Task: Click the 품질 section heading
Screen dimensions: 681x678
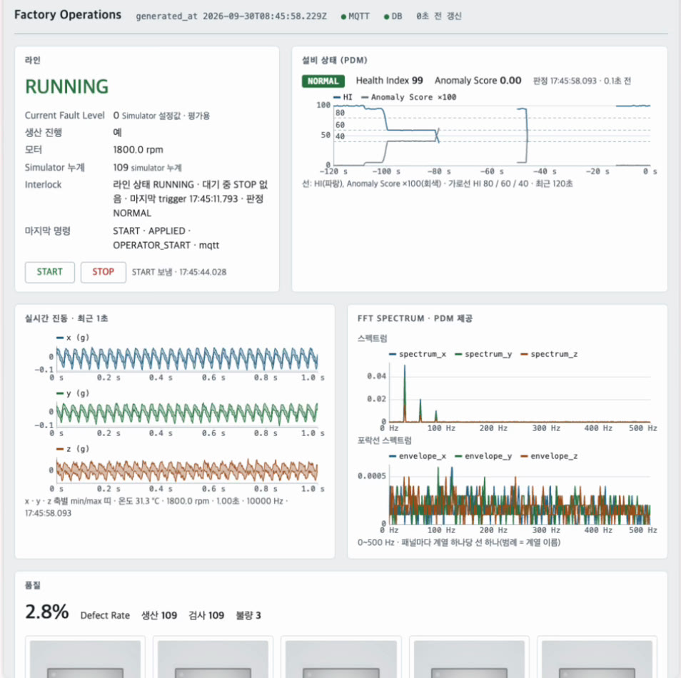Action: [33, 585]
